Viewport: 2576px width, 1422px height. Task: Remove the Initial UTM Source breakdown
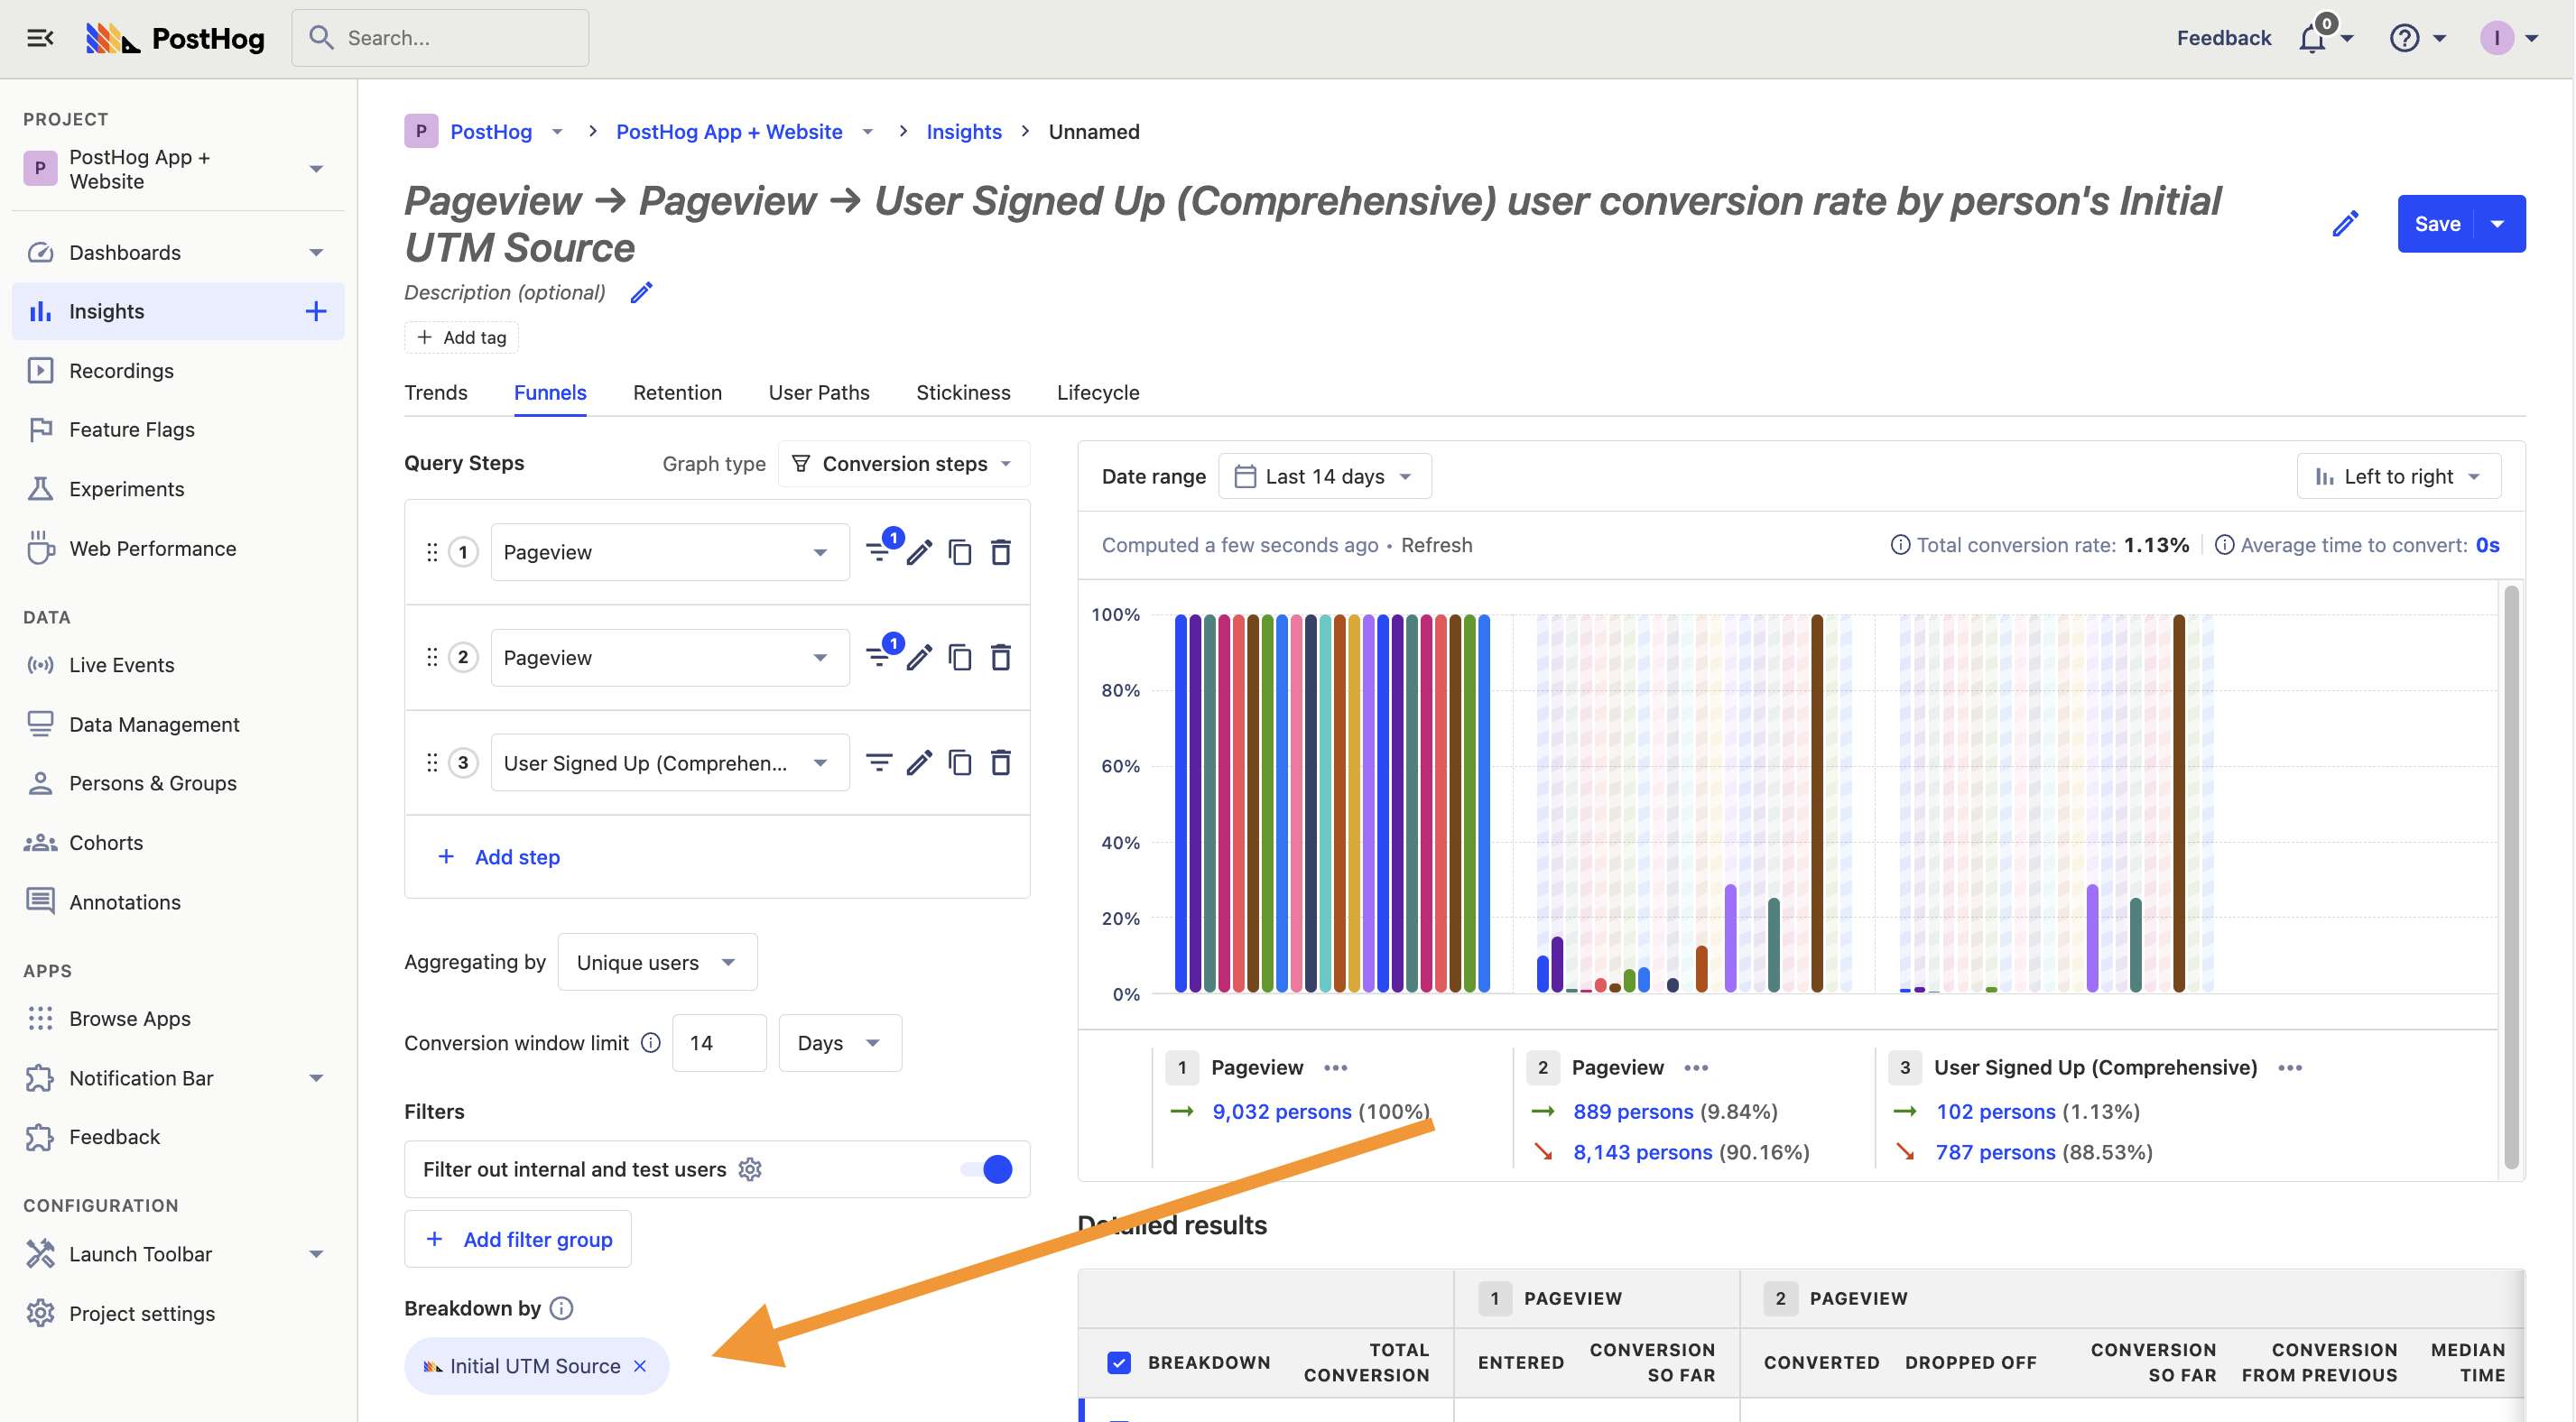point(641,1366)
